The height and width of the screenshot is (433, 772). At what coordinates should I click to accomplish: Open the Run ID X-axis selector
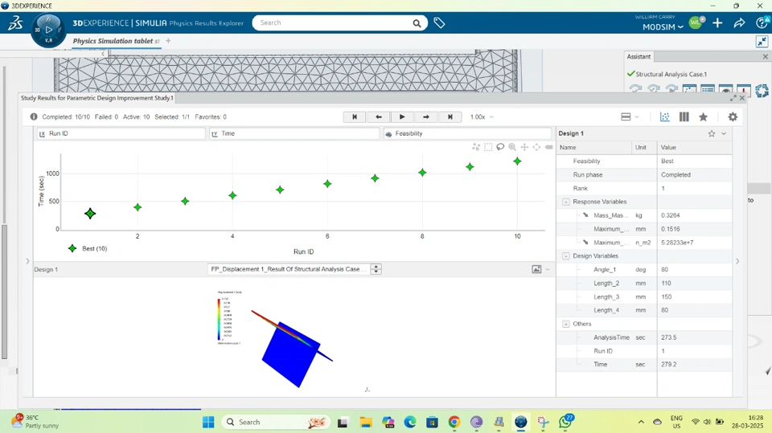point(121,133)
